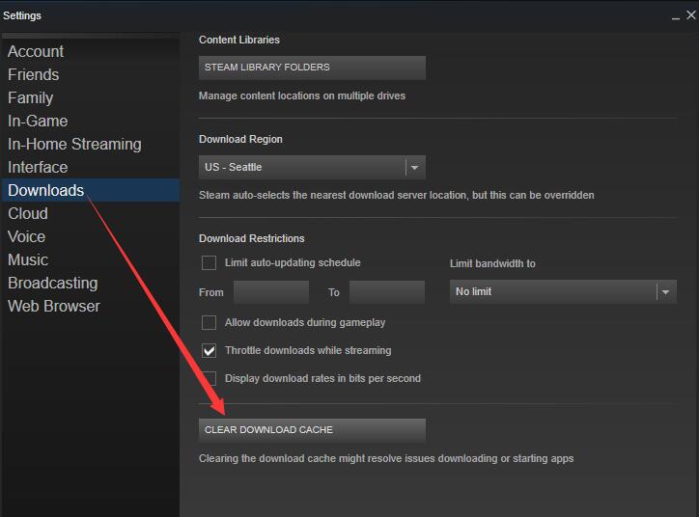Click Steam Library Folders button
This screenshot has width=699, height=517.
coord(312,68)
